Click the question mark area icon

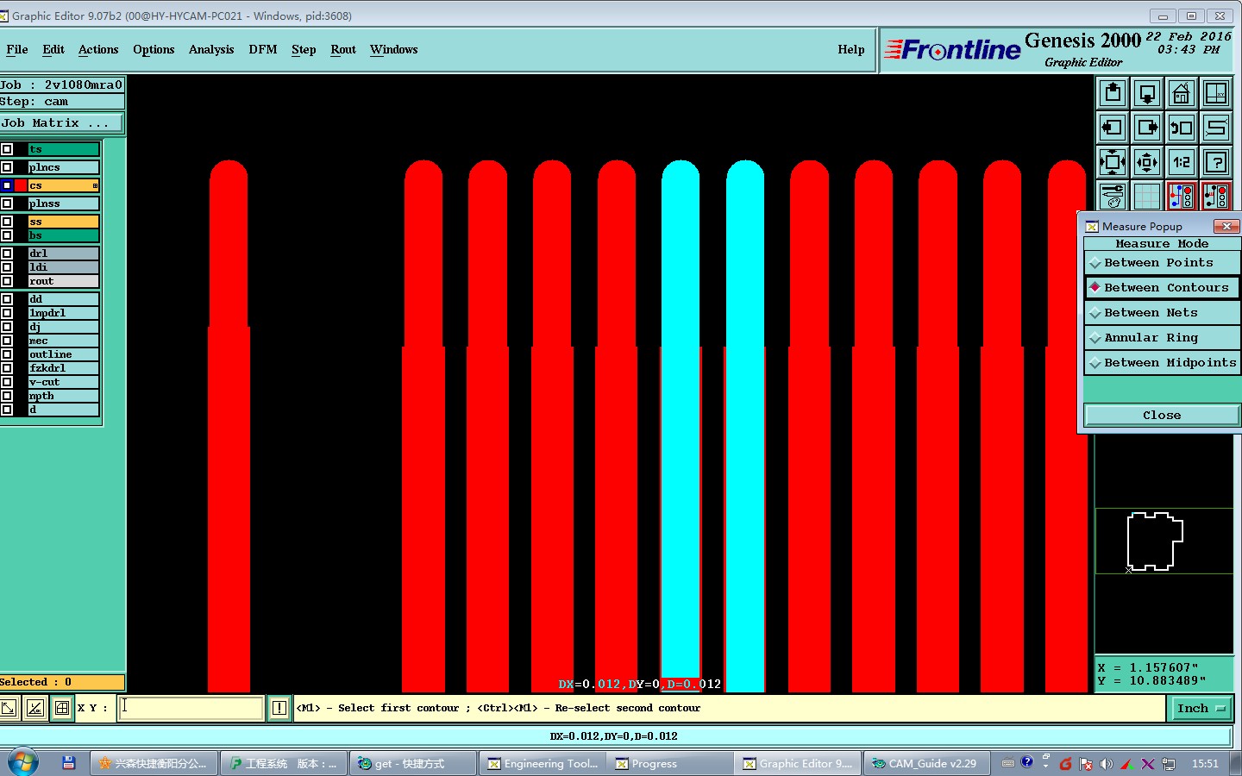pos(1216,162)
